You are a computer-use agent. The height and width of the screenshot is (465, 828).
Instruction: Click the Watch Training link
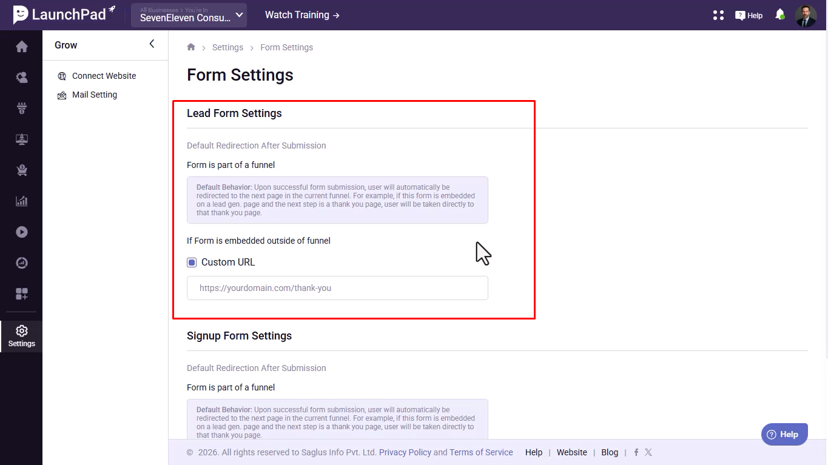[x=302, y=15]
